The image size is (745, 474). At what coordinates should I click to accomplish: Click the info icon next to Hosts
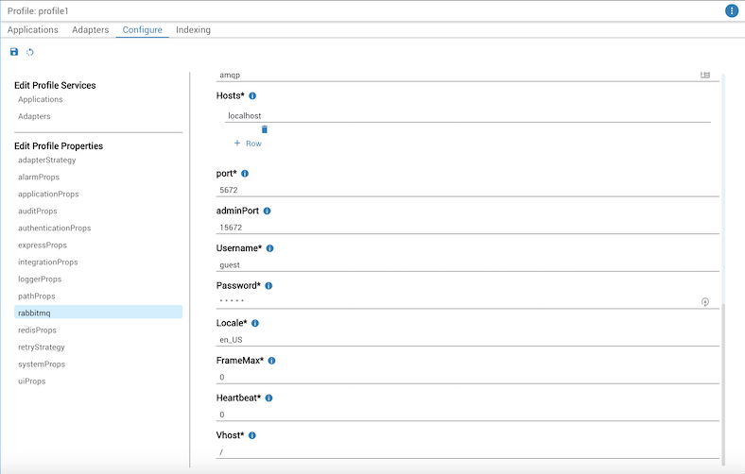point(252,96)
